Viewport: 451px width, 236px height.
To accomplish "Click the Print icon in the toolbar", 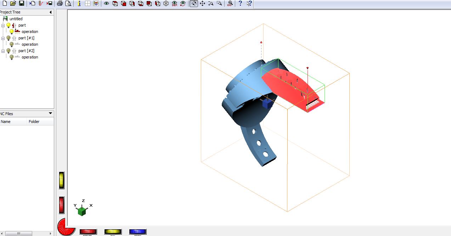I will click(x=60, y=4).
